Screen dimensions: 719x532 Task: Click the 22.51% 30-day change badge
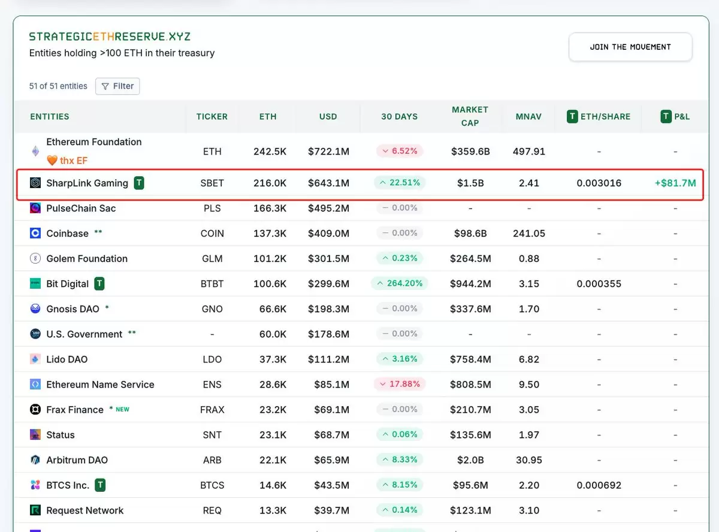(399, 182)
